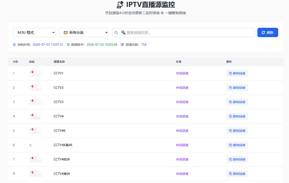Click the 分类 column header
The height and width of the screenshot is (183, 289).
tap(178, 62)
